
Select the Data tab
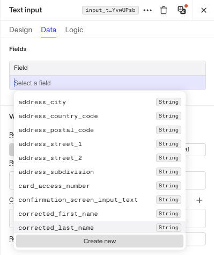(49, 30)
